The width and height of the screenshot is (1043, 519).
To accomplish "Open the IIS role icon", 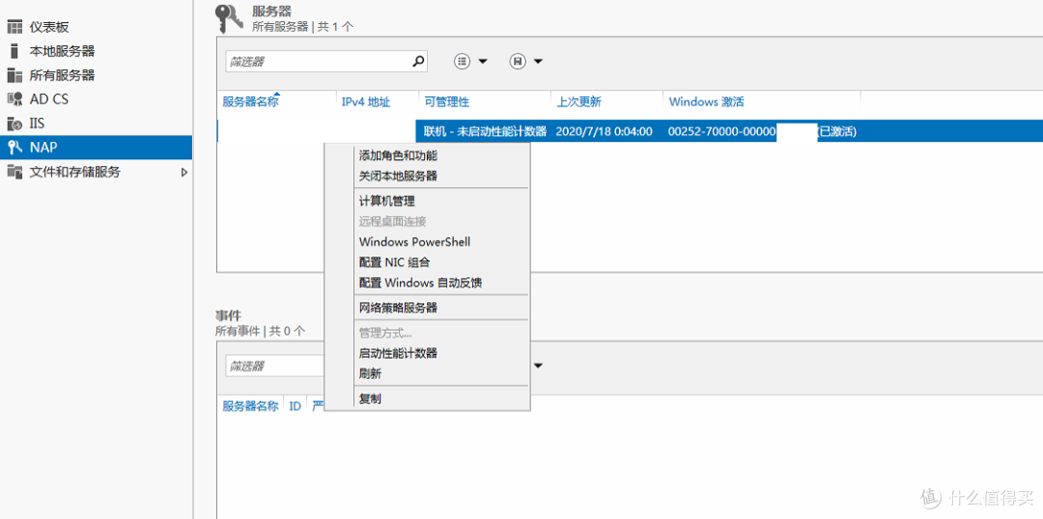I will 14,123.
